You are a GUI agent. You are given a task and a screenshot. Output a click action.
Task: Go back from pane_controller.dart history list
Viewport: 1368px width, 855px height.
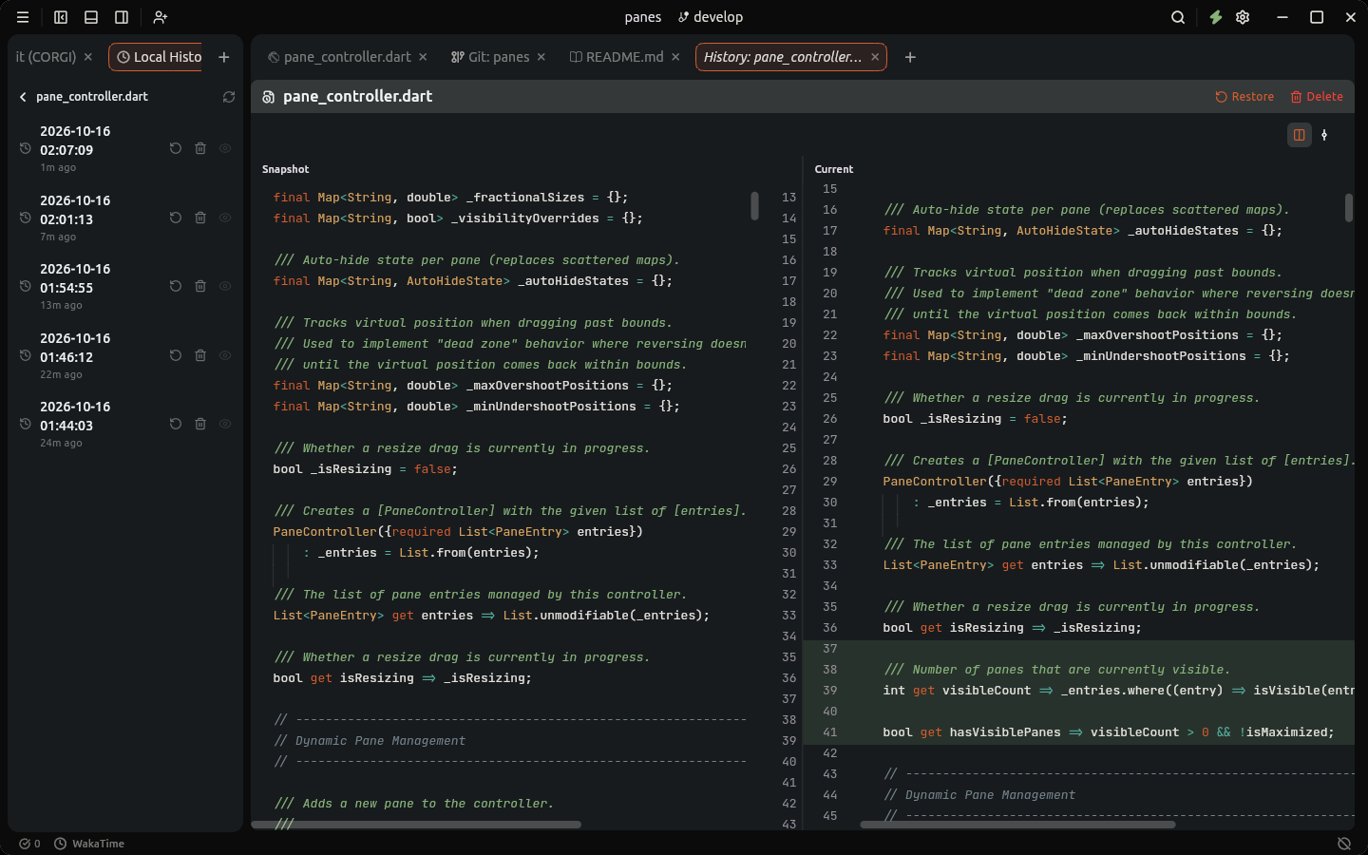pyautogui.click(x=23, y=97)
